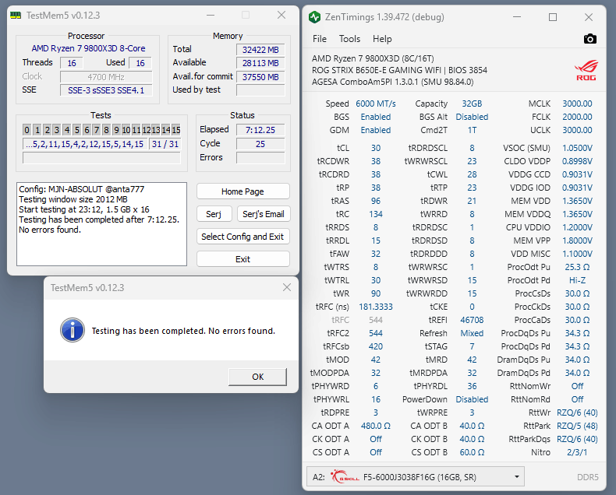616x495 pixels.
Task: Click 'AMD Ryzen 7 9800X3D 8-Core' processor name
Action: point(88,48)
